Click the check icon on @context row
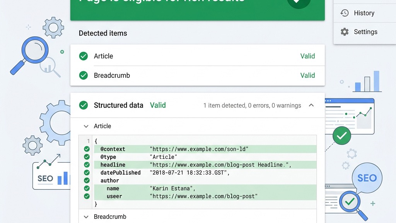396x223 pixels. click(87, 149)
